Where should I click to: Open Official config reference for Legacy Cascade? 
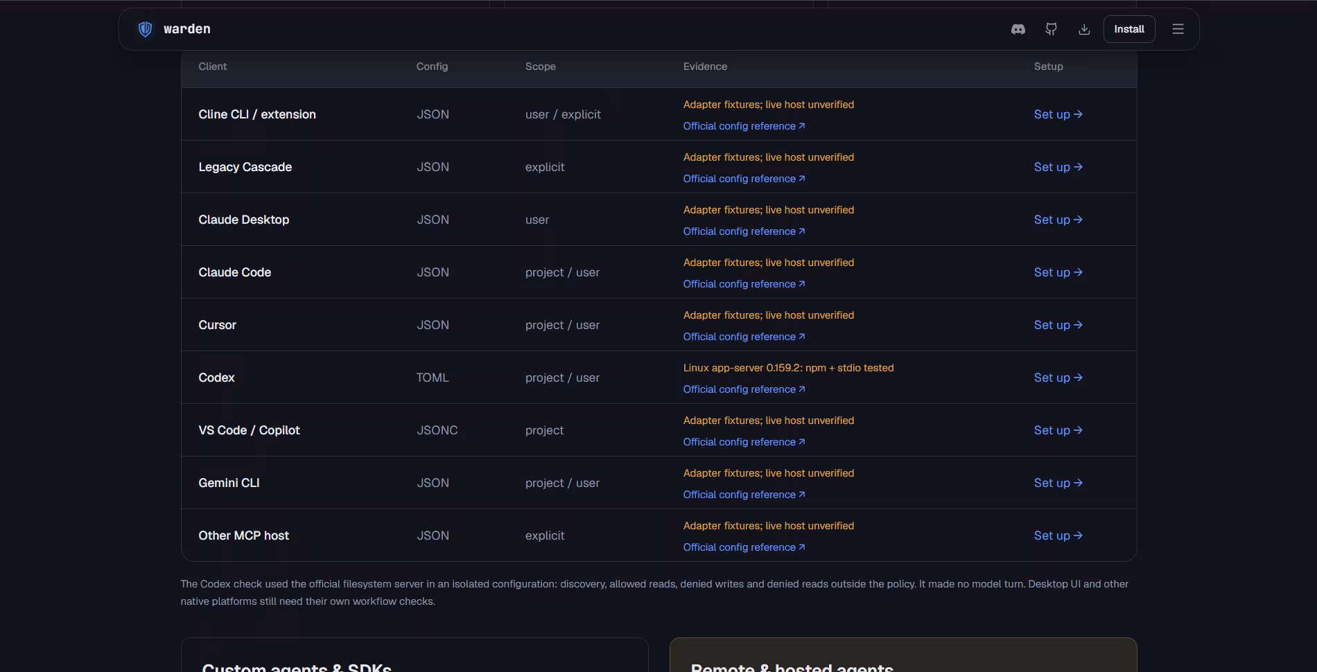pyautogui.click(x=744, y=179)
